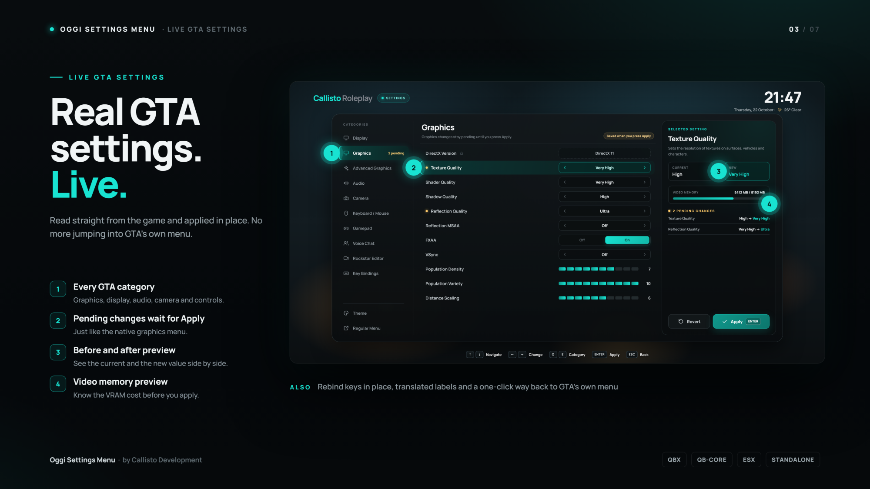Open the Graphics category
This screenshot has width=870, height=489.
[375, 153]
